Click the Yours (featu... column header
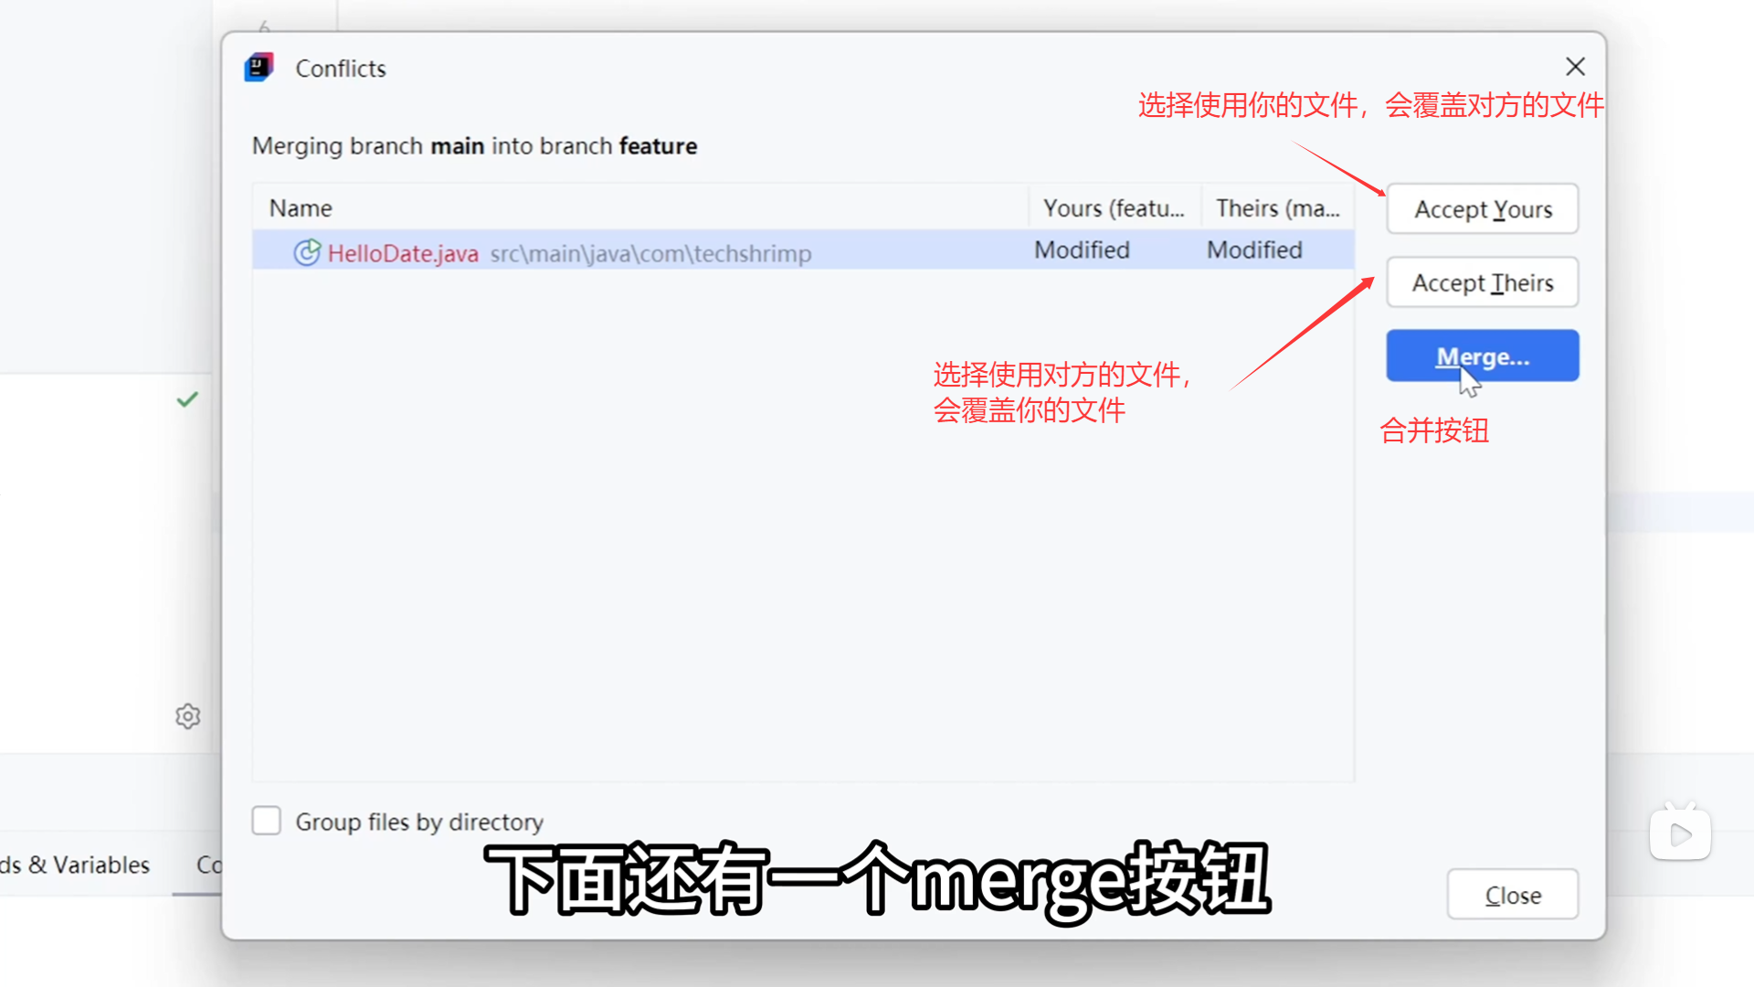The height and width of the screenshot is (987, 1754). (x=1113, y=208)
